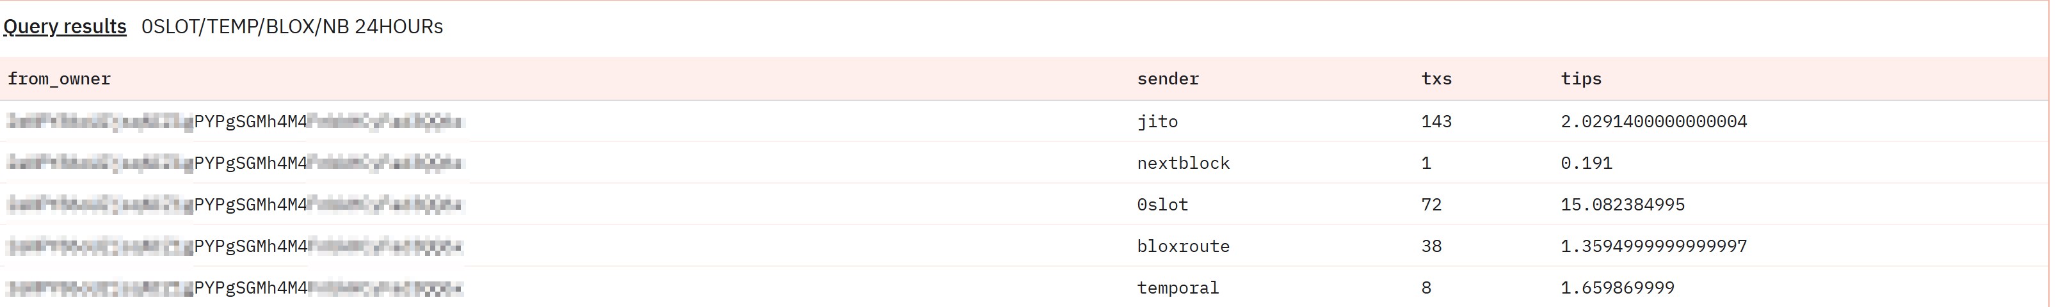The width and height of the screenshot is (2056, 307).
Task: Click the 0SLOT/TEMP/BLOX/NB 24HOURs query title
Action: pyautogui.click(x=292, y=26)
